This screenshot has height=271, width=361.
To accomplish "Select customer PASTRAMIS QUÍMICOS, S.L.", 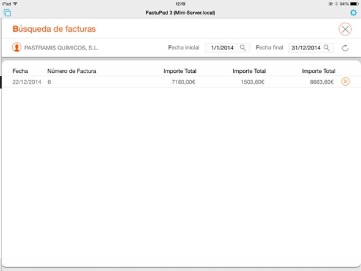I will coord(61,48).
